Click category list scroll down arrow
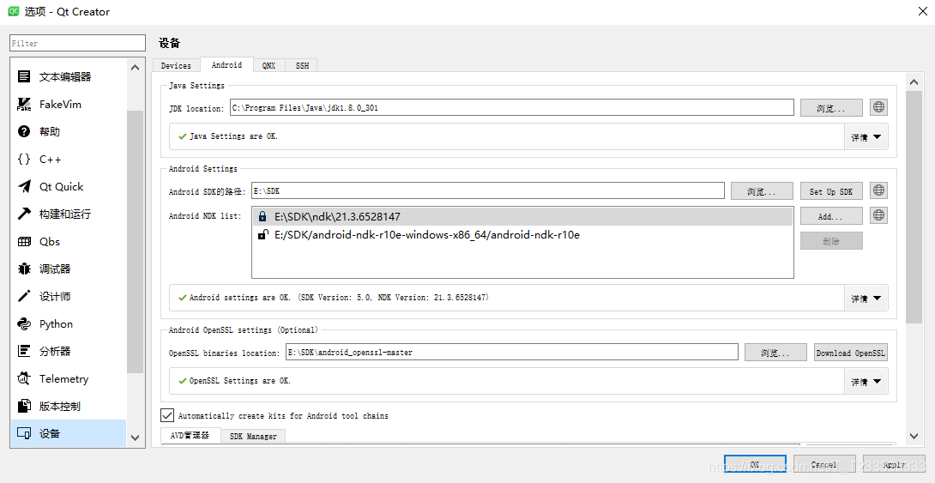The image size is (935, 483). (136, 438)
